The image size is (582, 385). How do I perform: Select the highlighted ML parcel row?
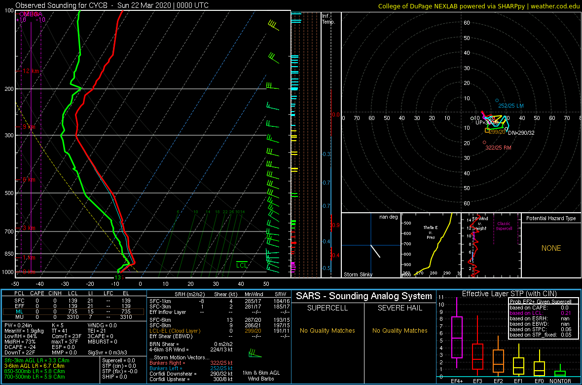[x=74, y=311]
